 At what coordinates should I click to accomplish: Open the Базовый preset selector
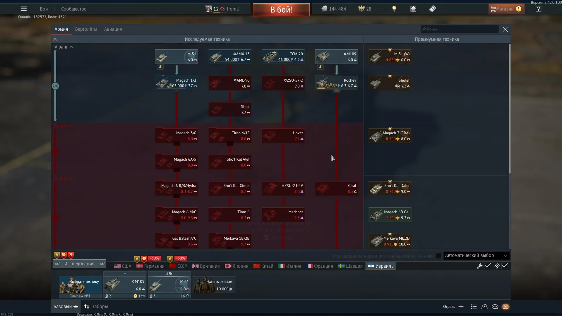click(x=66, y=307)
